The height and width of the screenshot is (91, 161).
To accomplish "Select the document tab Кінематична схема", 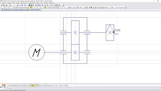I will (22, 10).
